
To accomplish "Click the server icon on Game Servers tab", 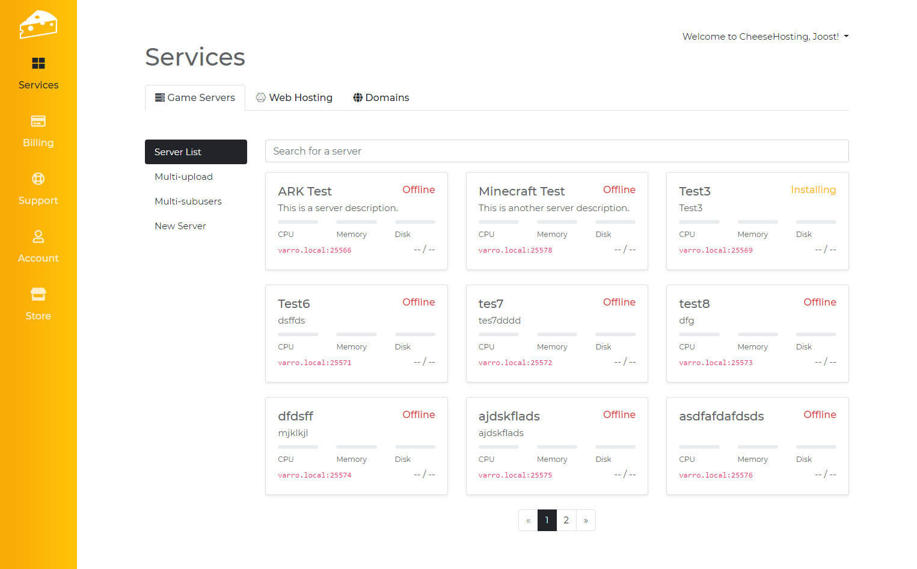I will [160, 97].
